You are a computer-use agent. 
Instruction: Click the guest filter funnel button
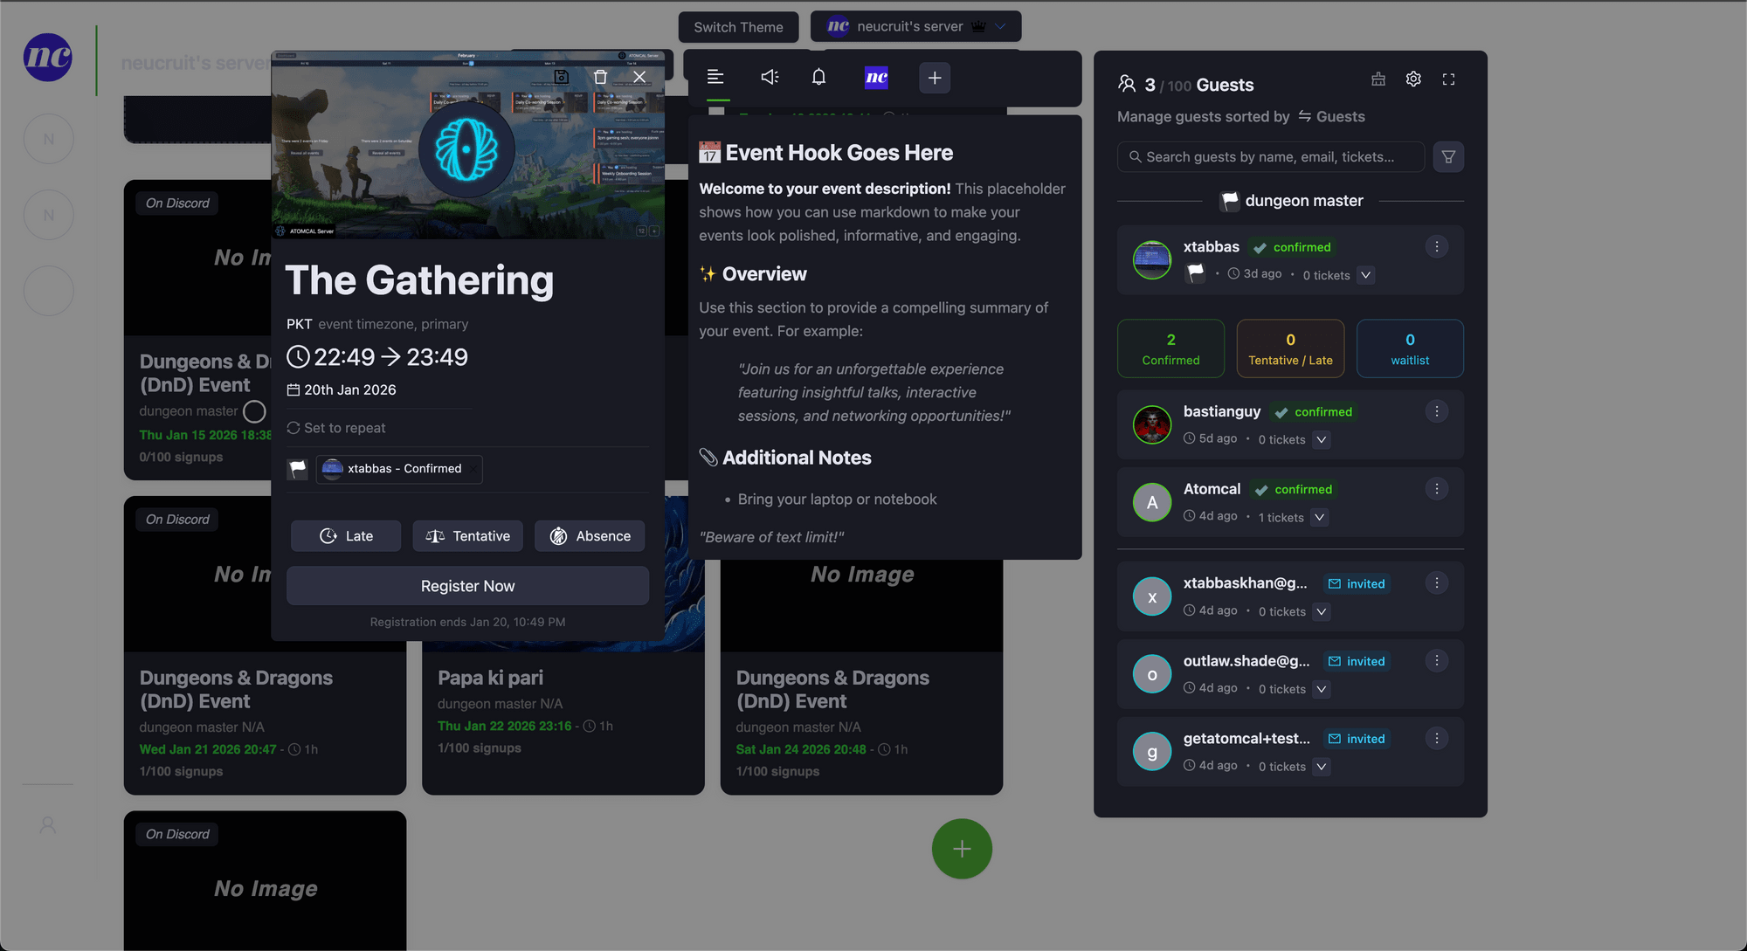click(x=1448, y=157)
